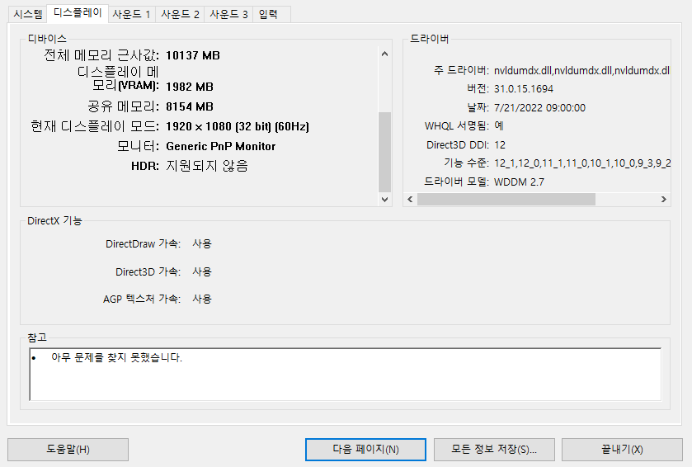
Task: Go to the 사운드 2 tab
Action: [x=180, y=14]
